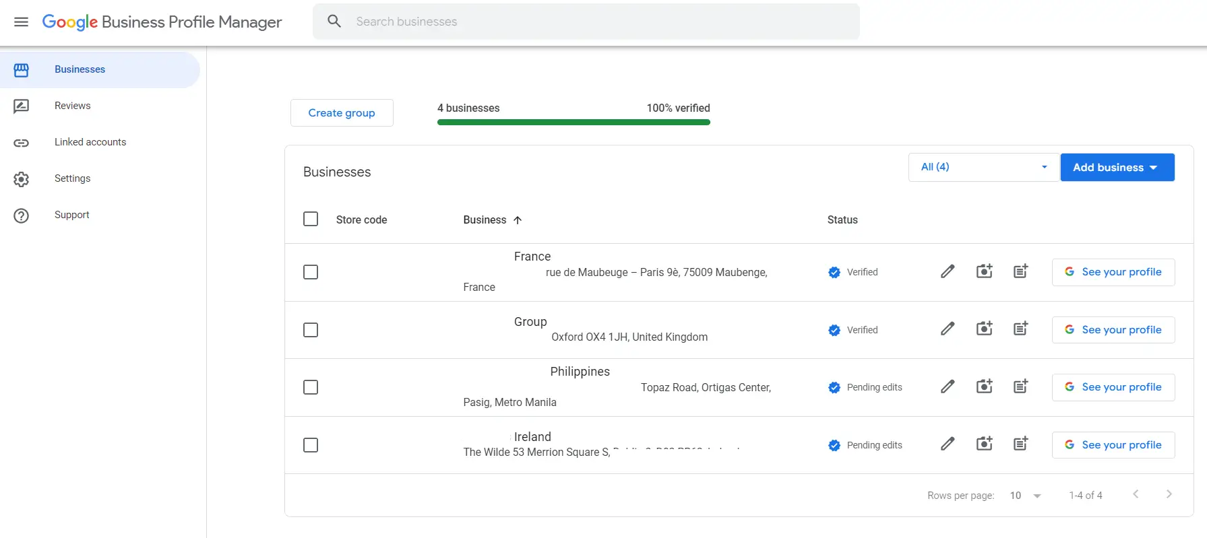Click the Support question-mark icon
Screen dimensions: 1207x538
(x=22, y=215)
